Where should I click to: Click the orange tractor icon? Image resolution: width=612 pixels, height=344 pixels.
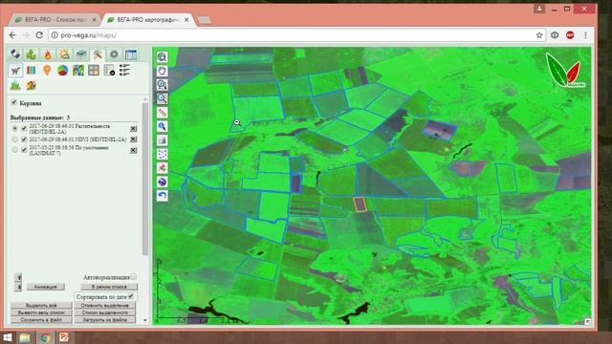(x=32, y=85)
